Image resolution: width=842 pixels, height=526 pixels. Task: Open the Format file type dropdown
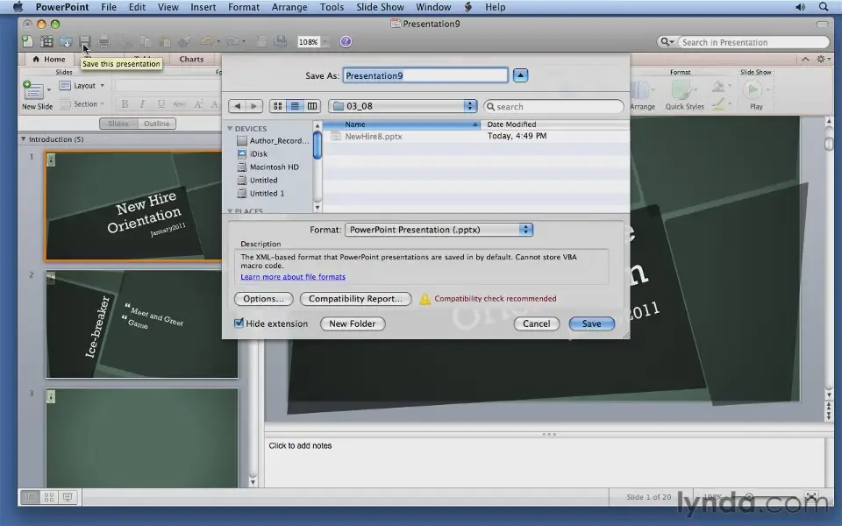pos(439,230)
